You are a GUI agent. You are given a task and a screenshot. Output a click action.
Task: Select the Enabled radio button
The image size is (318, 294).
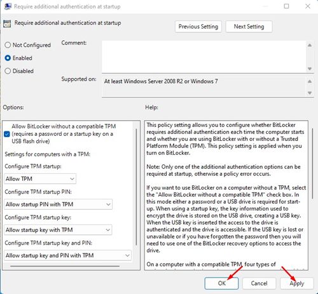tap(8, 58)
